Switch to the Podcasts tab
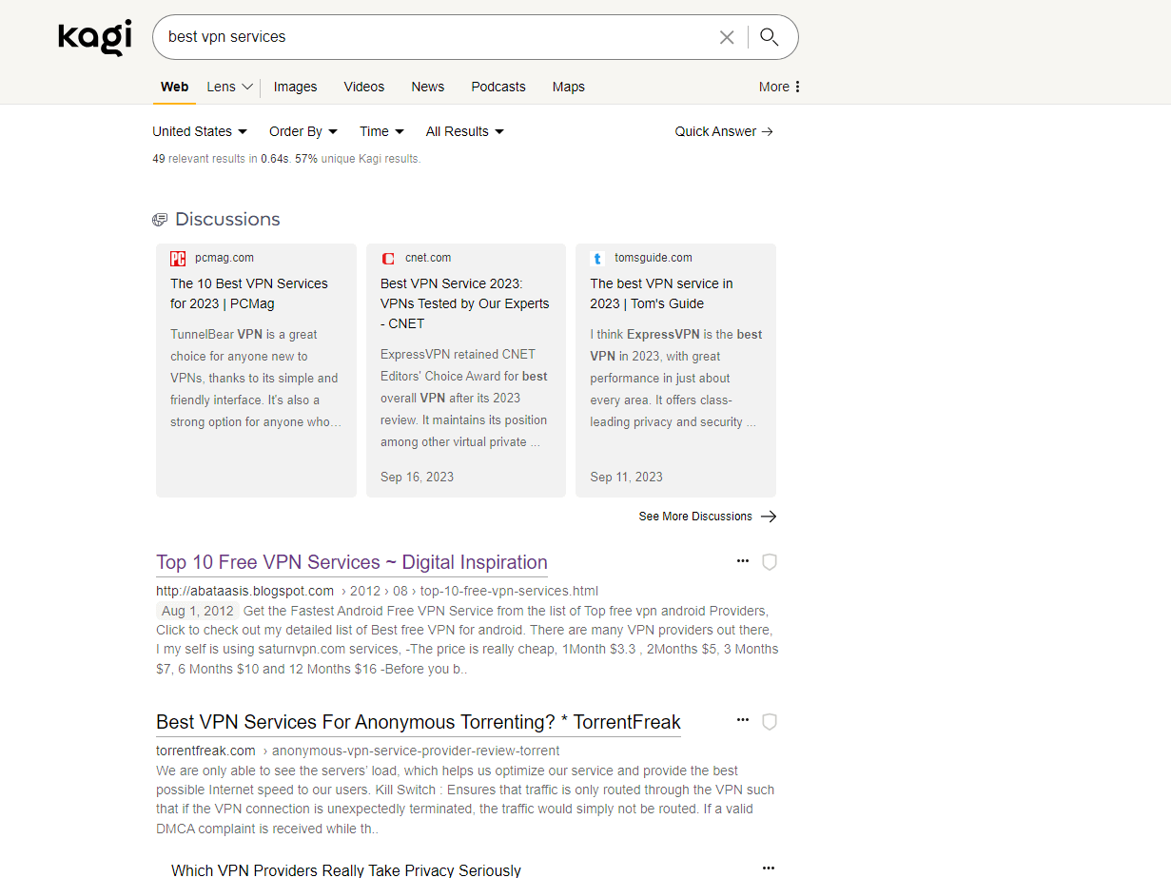 point(498,87)
